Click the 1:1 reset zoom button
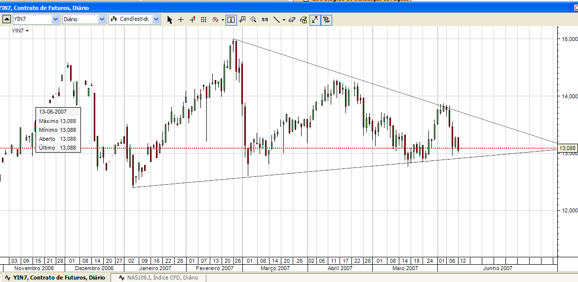The width and height of the screenshot is (578, 282). click(x=265, y=20)
